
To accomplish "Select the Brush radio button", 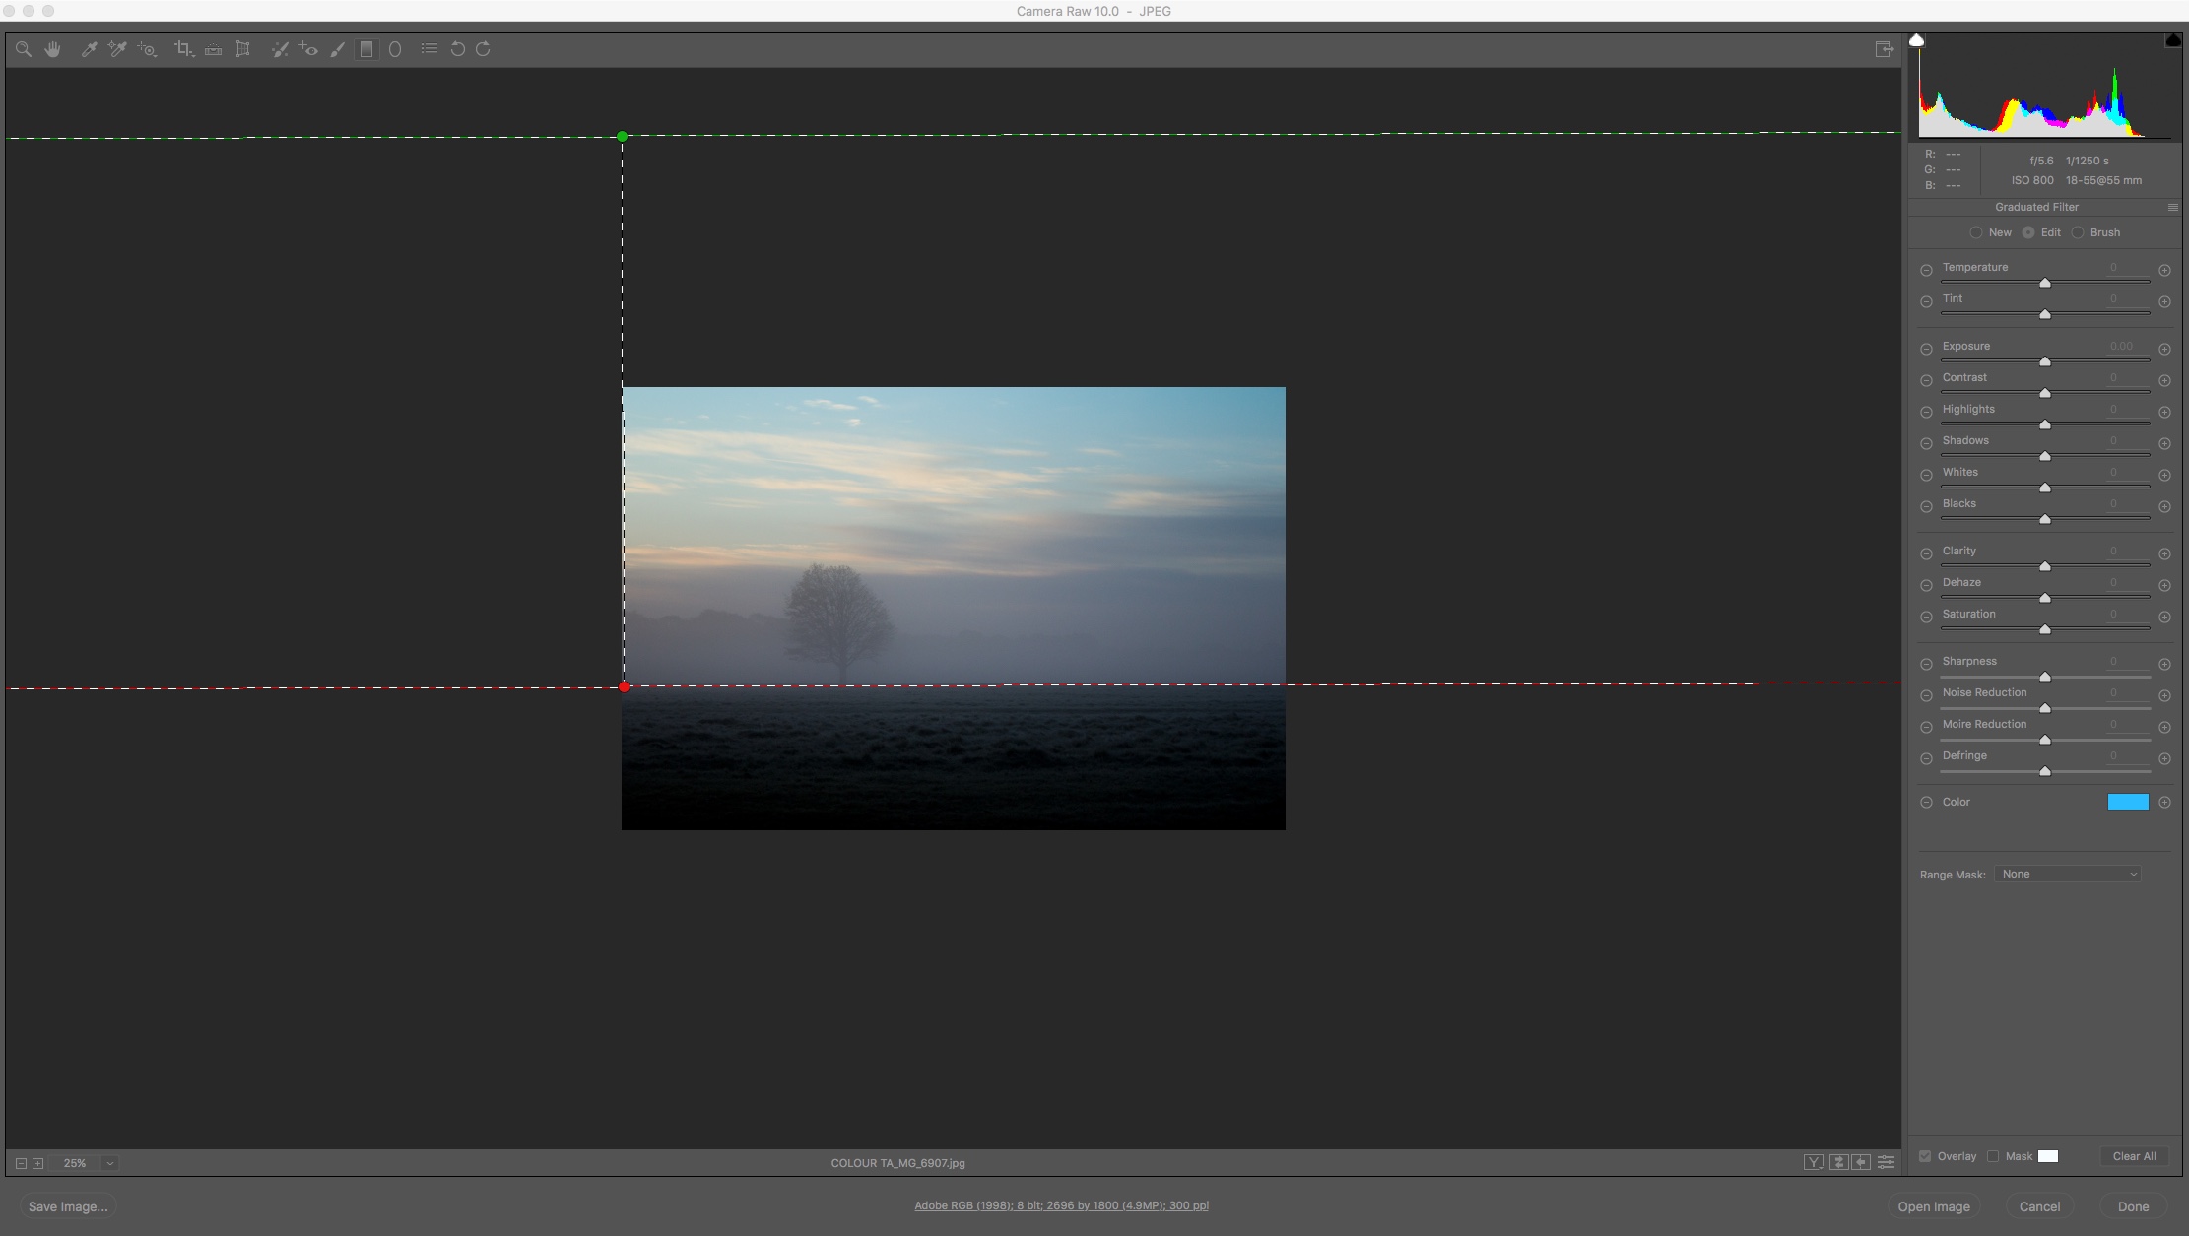I will tap(2078, 233).
